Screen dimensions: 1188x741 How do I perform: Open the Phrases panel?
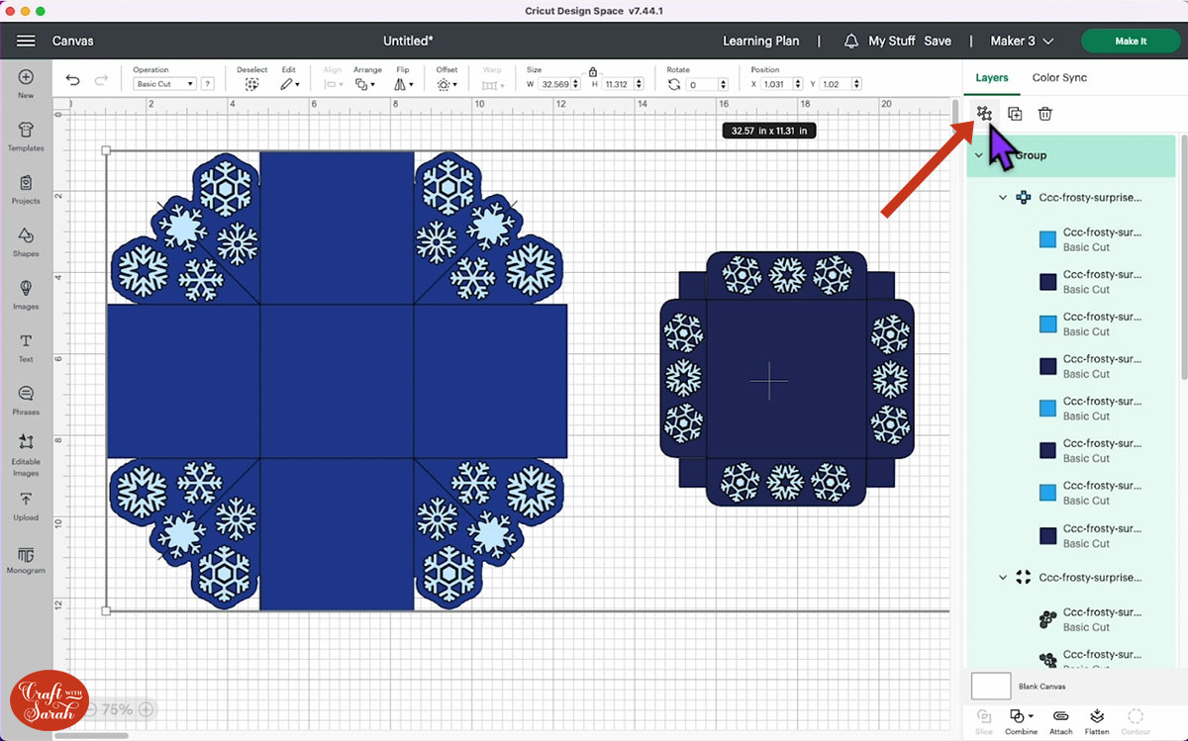coord(26,400)
